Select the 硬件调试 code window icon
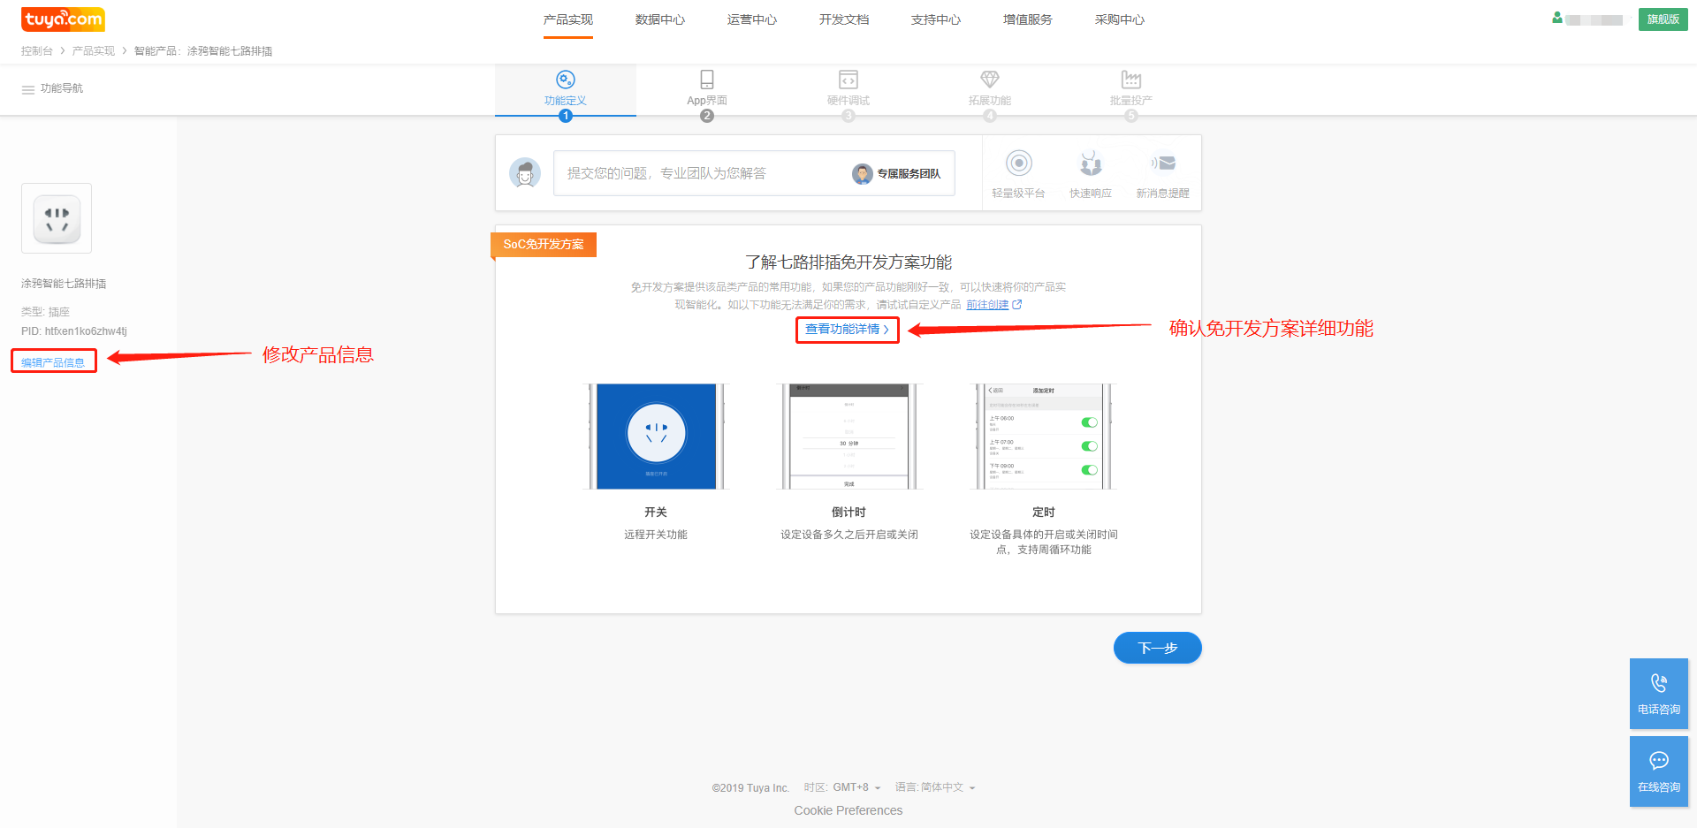The height and width of the screenshot is (828, 1697). [848, 80]
